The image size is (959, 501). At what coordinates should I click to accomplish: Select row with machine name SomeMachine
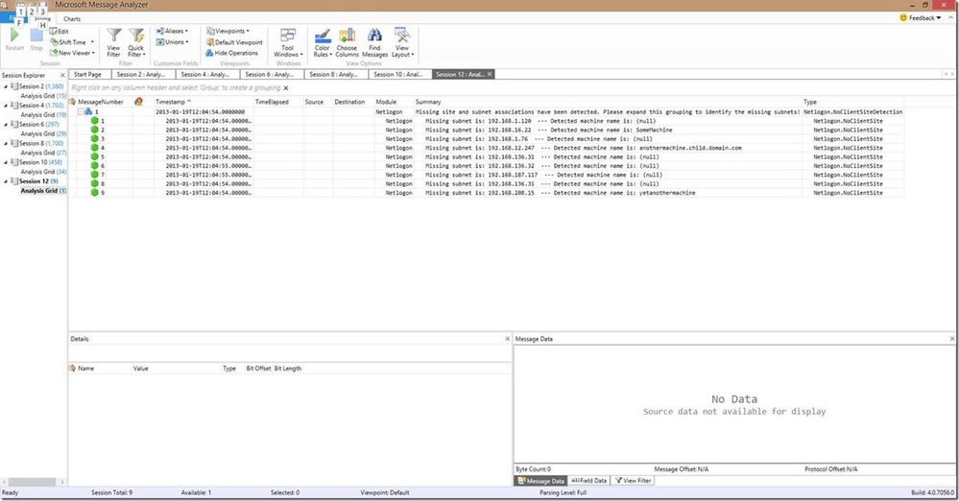[487, 130]
